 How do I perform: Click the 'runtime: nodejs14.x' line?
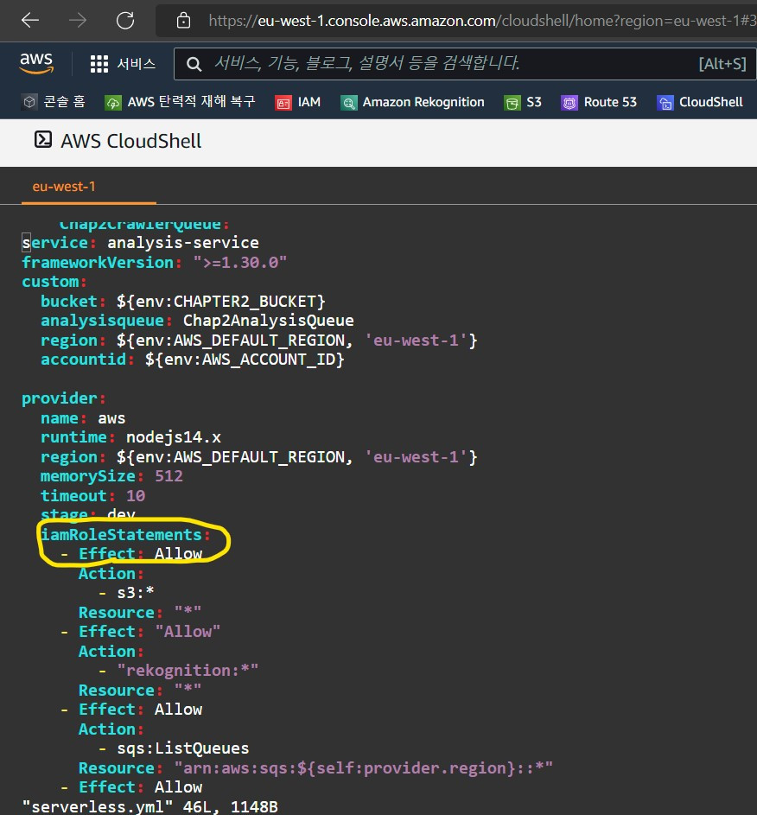131,437
